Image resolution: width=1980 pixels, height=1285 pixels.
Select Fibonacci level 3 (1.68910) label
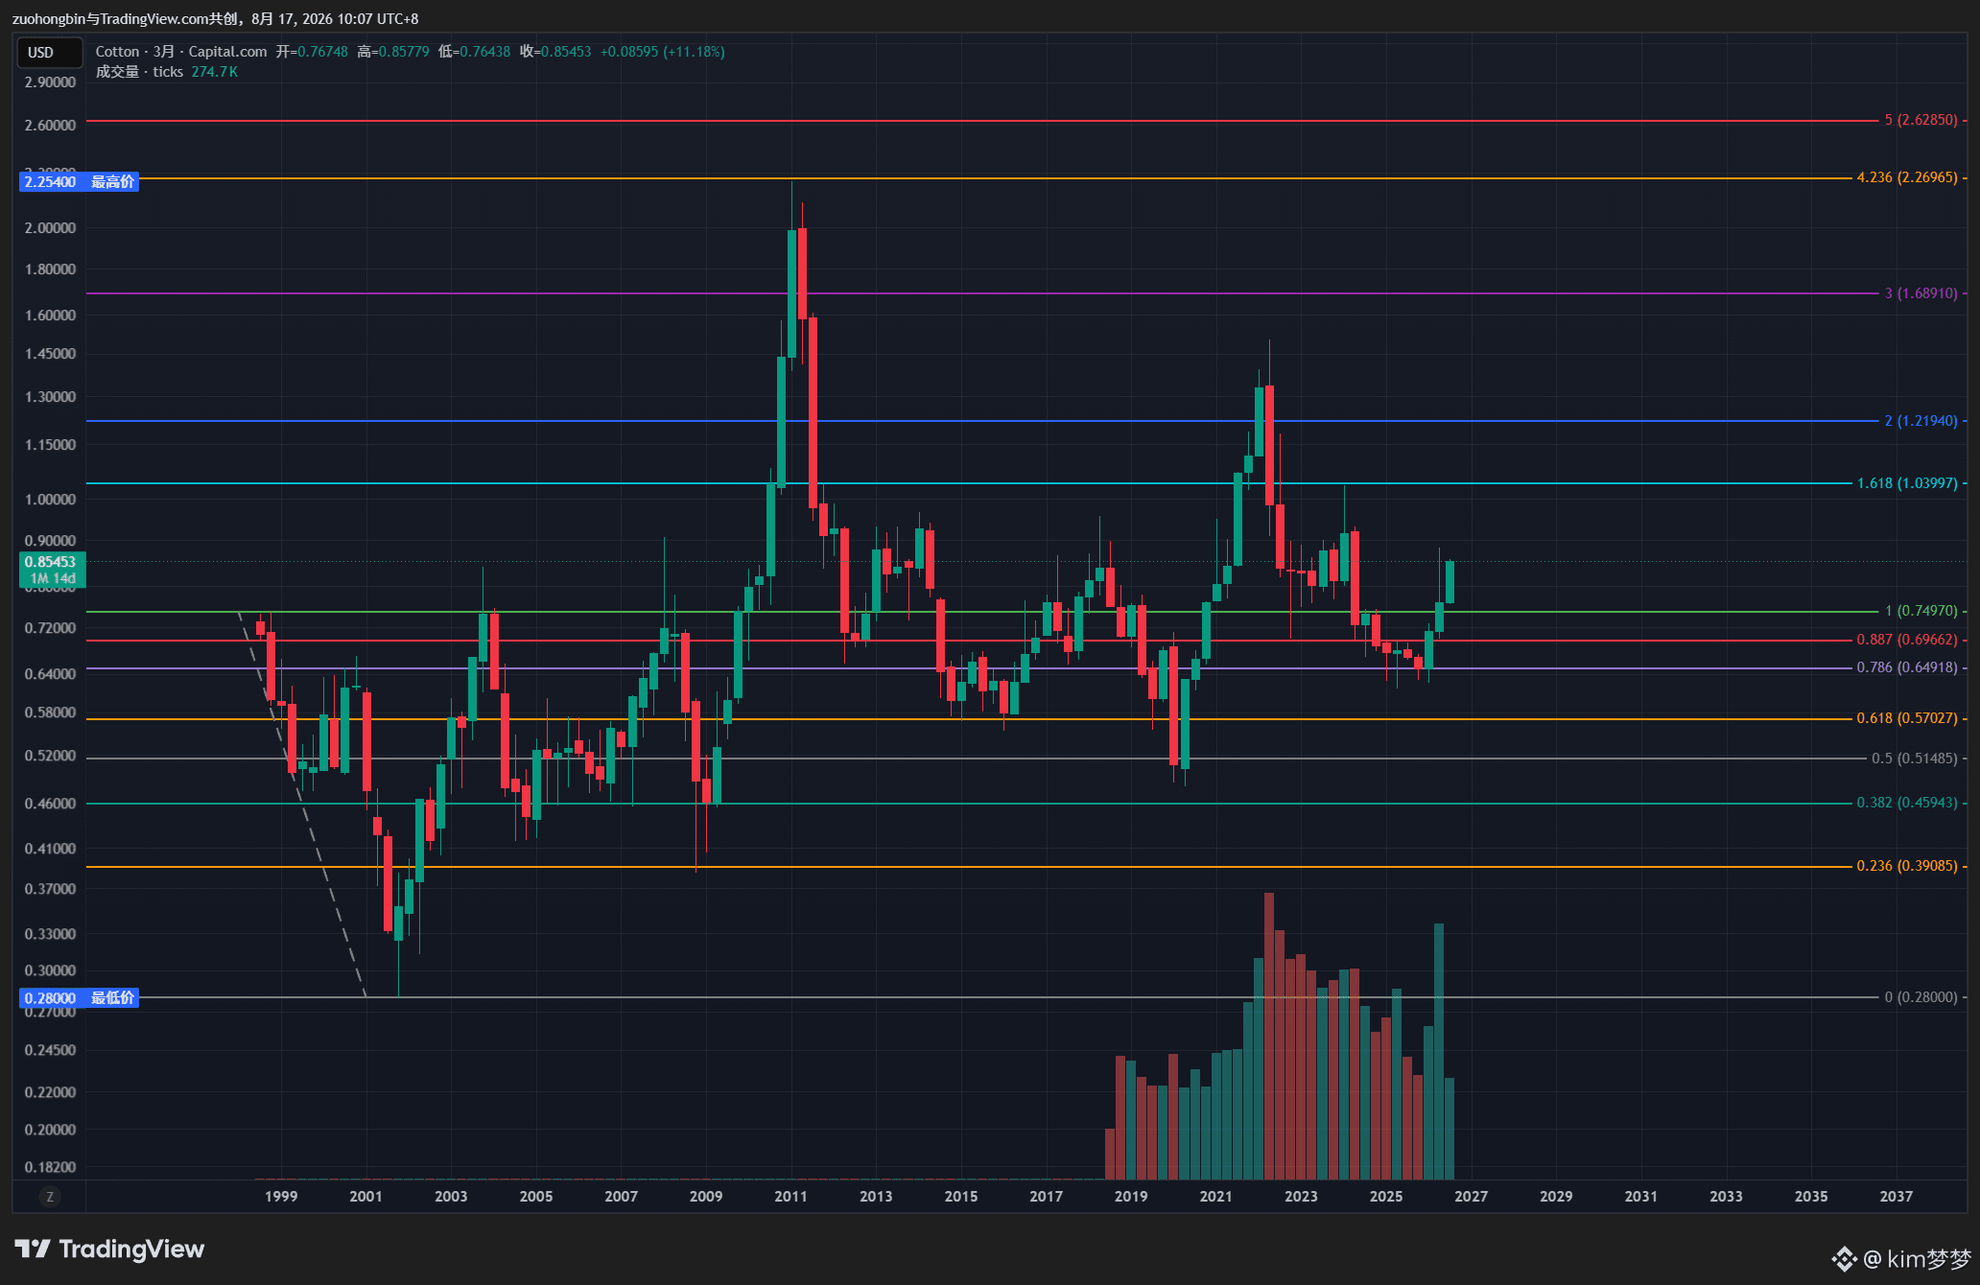tap(1921, 293)
